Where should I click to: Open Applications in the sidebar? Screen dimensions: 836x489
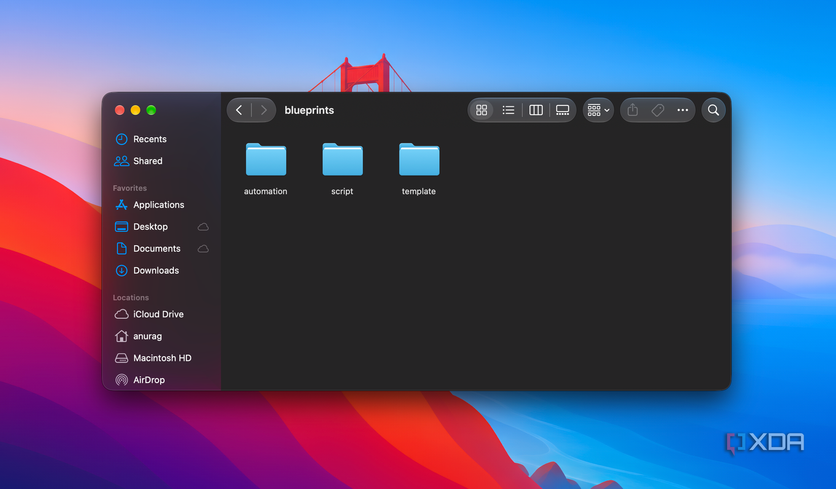tap(162, 205)
